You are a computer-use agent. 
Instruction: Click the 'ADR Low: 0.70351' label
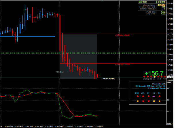tap(122, 64)
